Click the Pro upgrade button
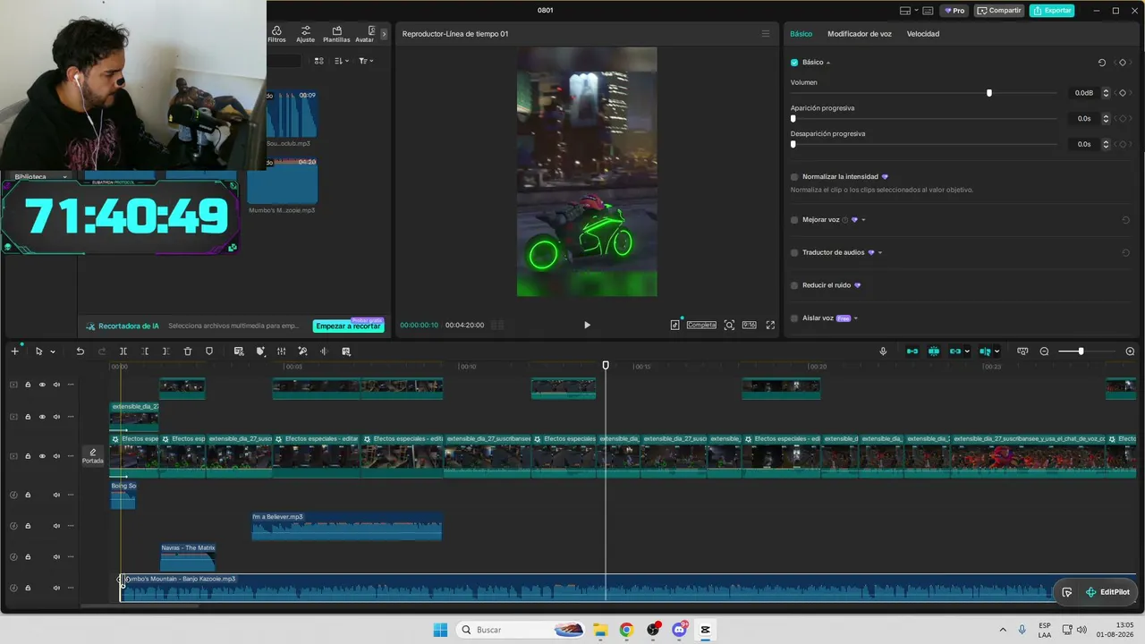Image resolution: width=1145 pixels, height=644 pixels. click(954, 11)
